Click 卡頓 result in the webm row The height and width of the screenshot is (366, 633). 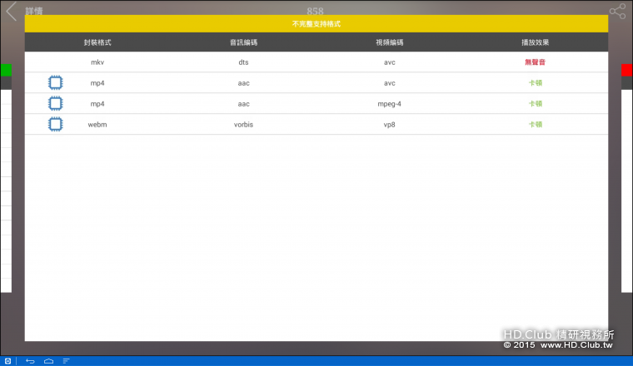pyautogui.click(x=536, y=125)
